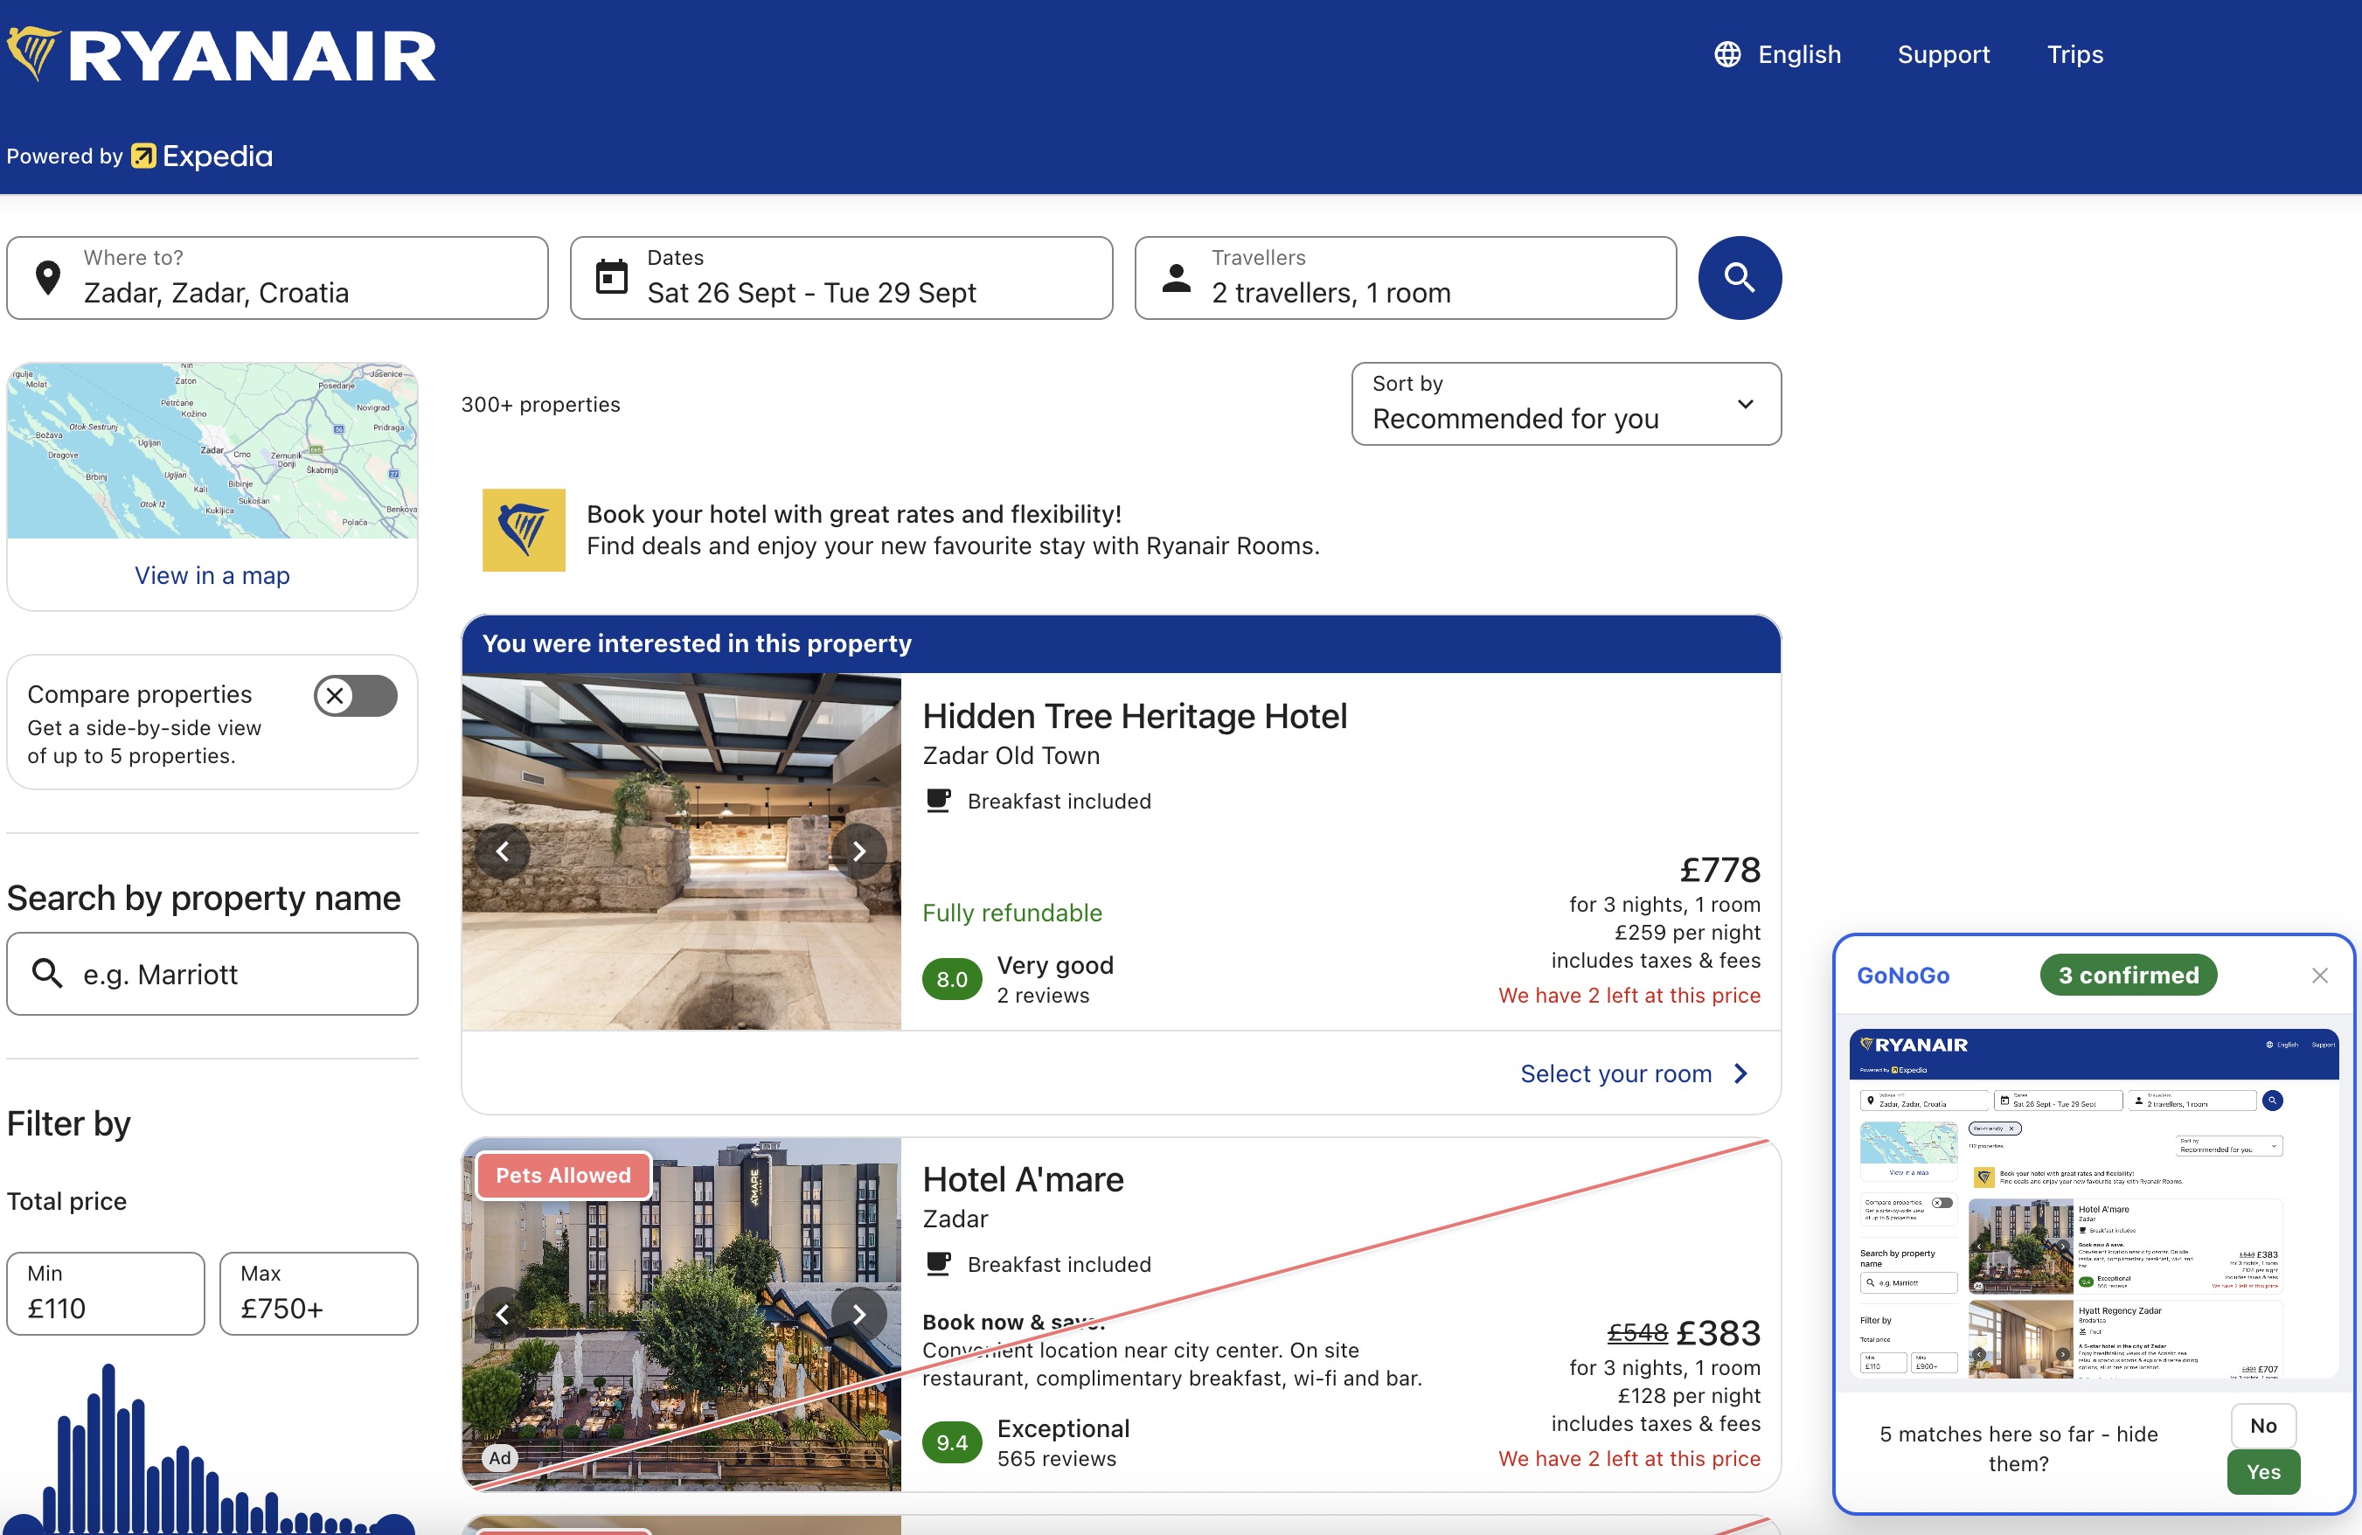The height and width of the screenshot is (1535, 2362).
Task: Click the Fully refundable text
Action: coord(1012,913)
